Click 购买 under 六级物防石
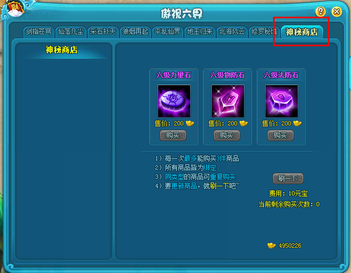 pyautogui.click(x=226, y=135)
